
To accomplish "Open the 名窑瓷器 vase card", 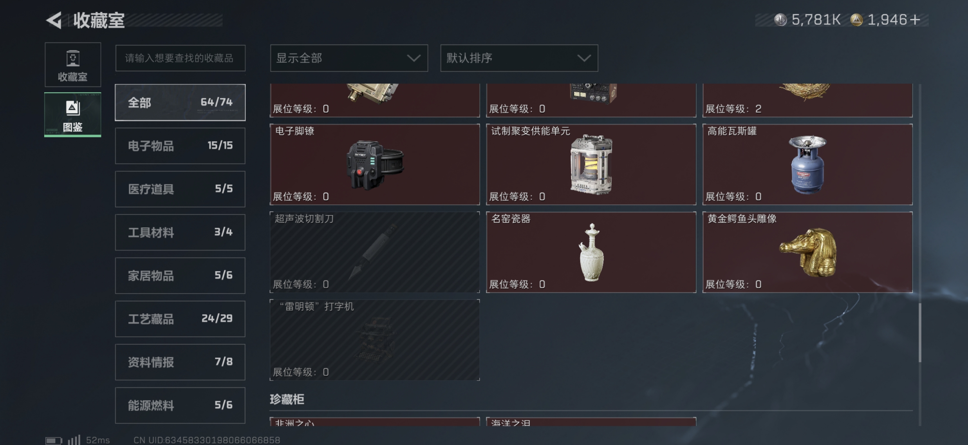I will [591, 252].
